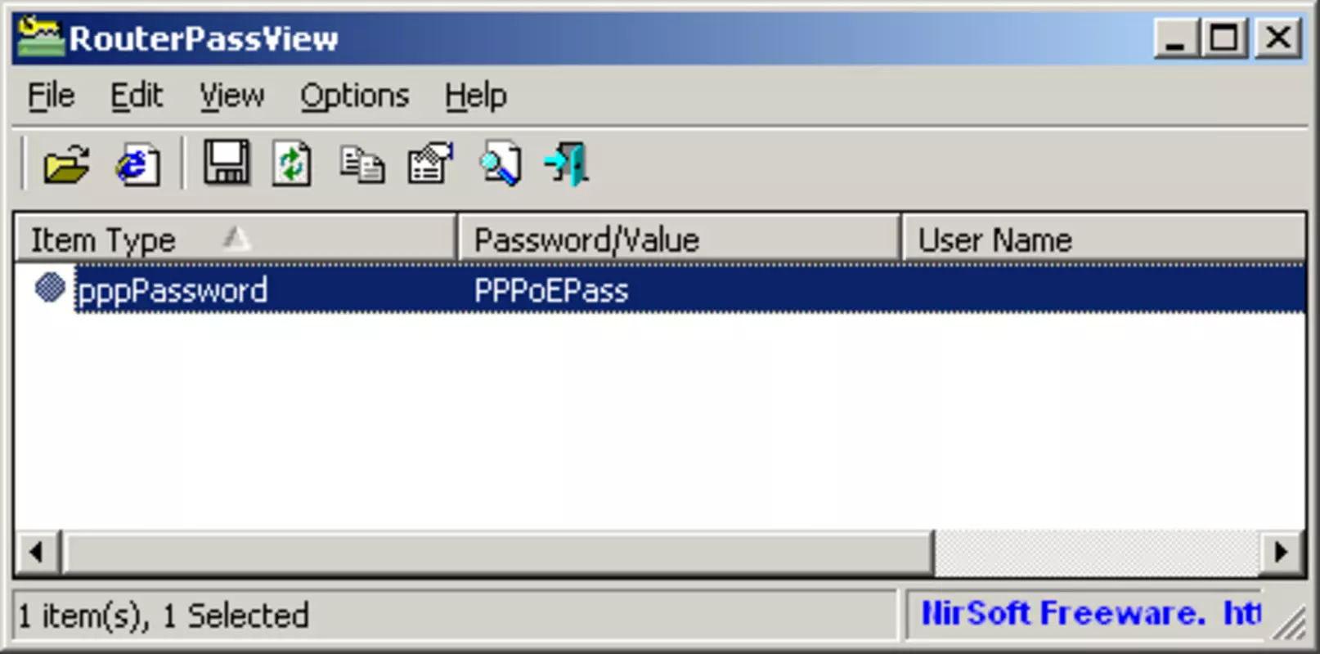Click the RouterPassView title bar app icon
Image resolution: width=1320 pixels, height=654 pixels.
(40, 38)
